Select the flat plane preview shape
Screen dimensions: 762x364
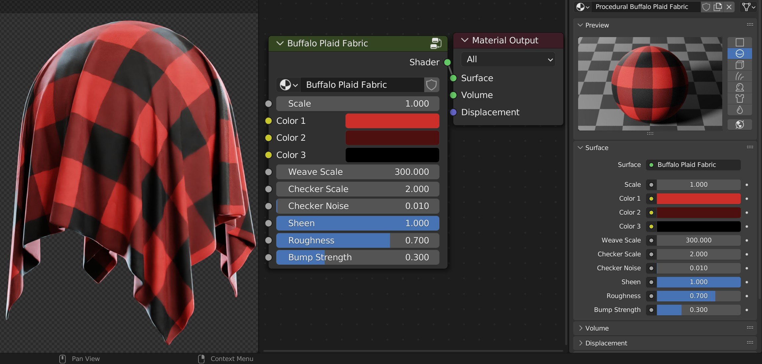click(739, 42)
